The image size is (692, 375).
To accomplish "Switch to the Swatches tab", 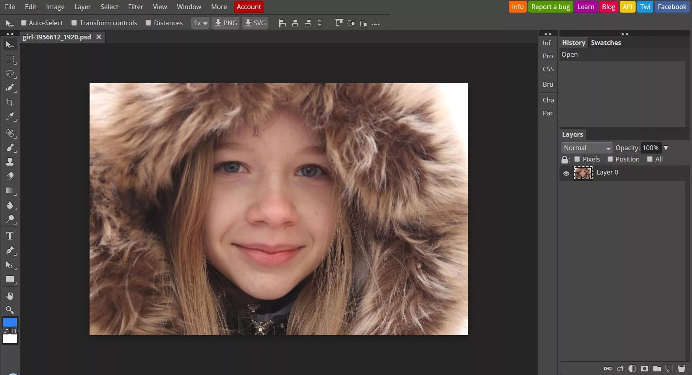I will point(606,43).
